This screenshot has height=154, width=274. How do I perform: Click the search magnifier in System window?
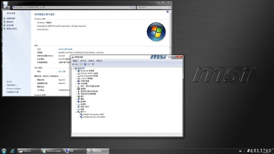pyautogui.click(x=170, y=8)
